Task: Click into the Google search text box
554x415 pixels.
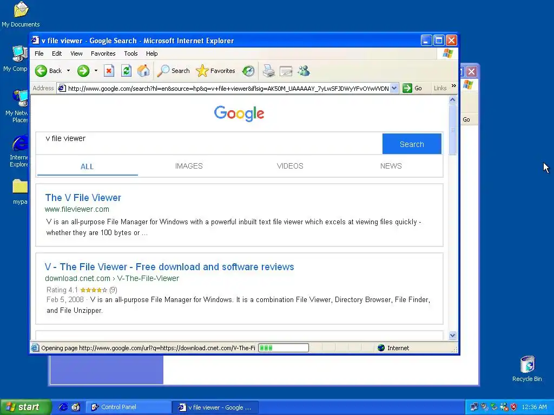Action: pos(209,144)
